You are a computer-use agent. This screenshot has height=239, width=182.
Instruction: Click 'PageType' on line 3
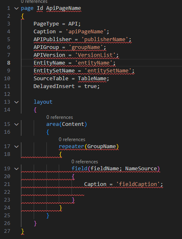click(x=46, y=24)
